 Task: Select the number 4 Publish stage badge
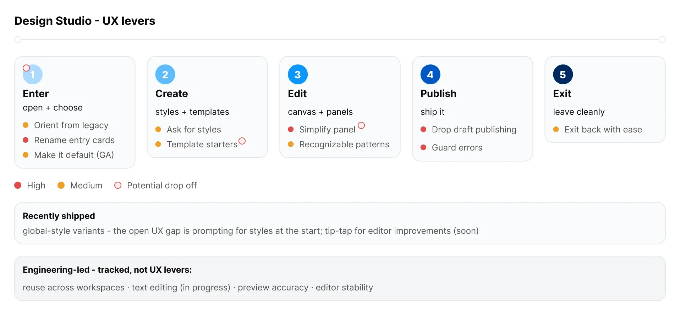[x=431, y=74]
